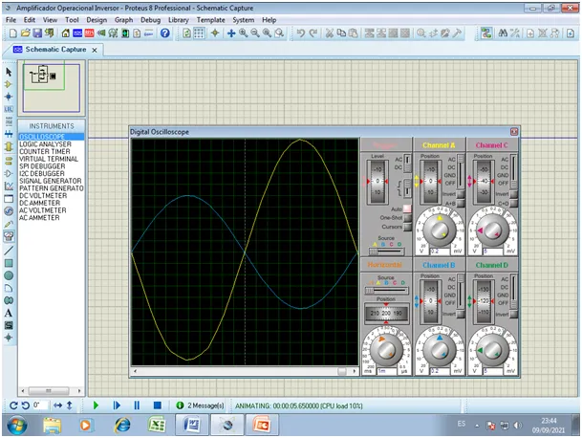
Task: Click the blue Pan/center-view cross icon
Action: coord(231,33)
